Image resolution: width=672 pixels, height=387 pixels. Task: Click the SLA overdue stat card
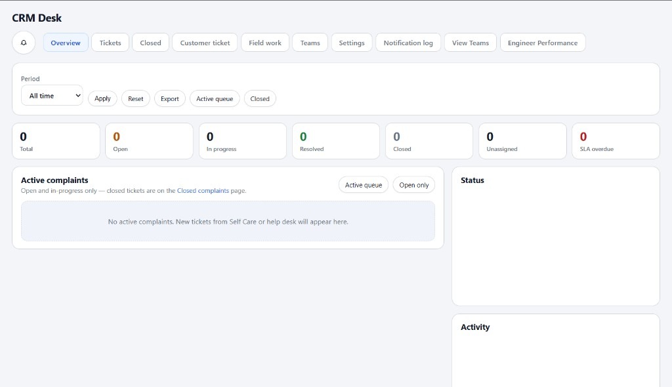point(616,141)
